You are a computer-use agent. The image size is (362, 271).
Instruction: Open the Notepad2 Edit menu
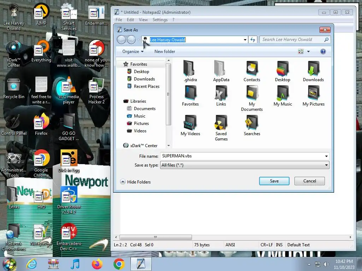click(x=130, y=20)
